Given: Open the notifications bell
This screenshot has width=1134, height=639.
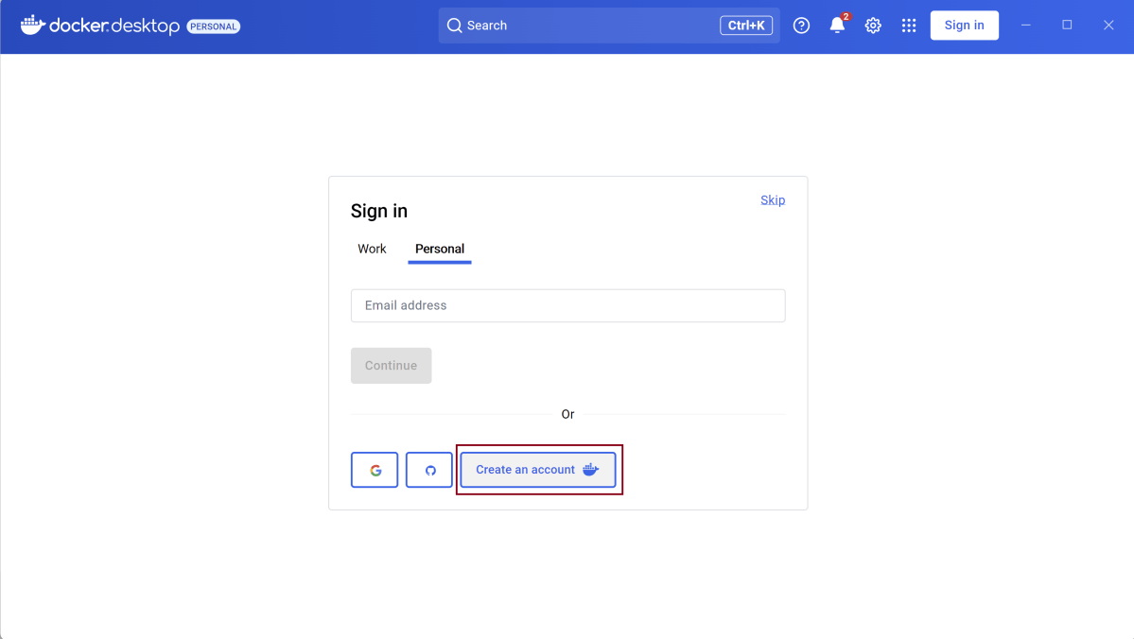Looking at the screenshot, I should coord(837,26).
